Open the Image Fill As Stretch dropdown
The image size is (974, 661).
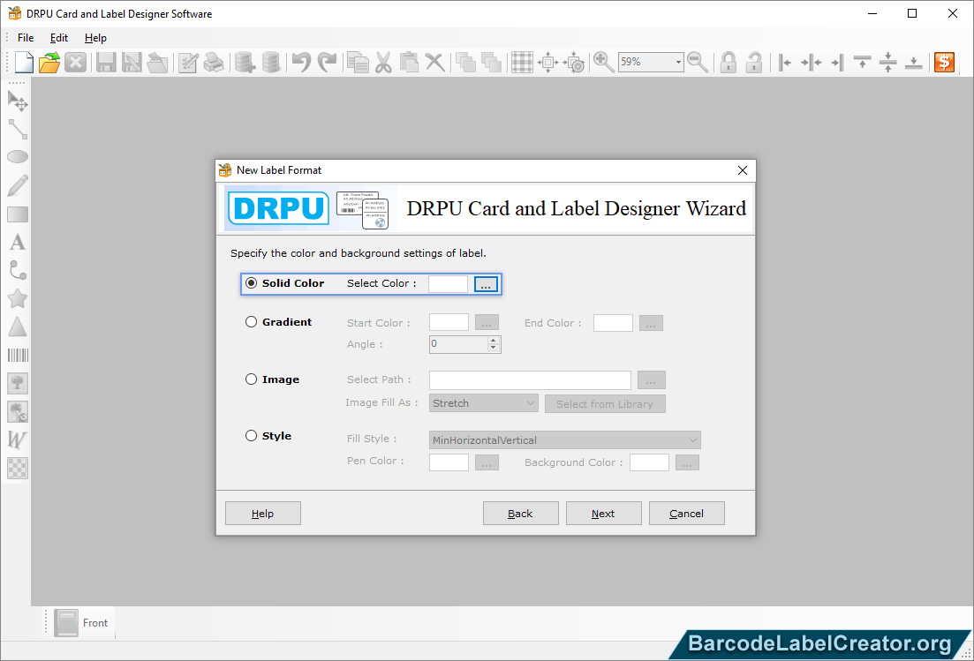(483, 403)
